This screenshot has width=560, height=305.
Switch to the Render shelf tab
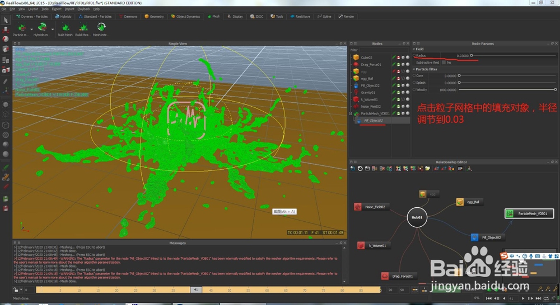[347, 16]
